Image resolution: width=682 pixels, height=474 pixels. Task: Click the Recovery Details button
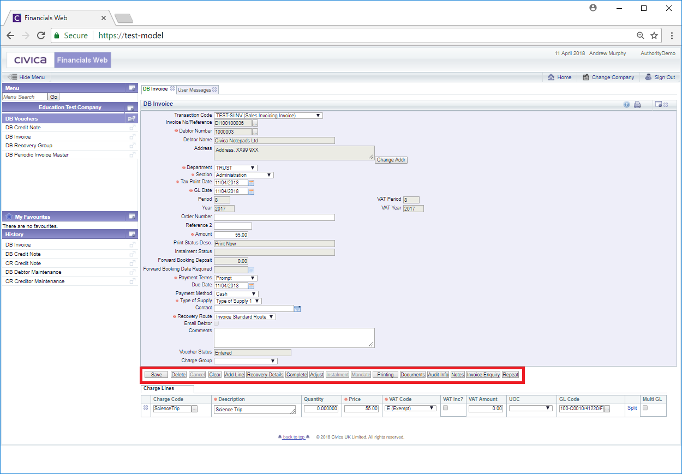point(265,375)
